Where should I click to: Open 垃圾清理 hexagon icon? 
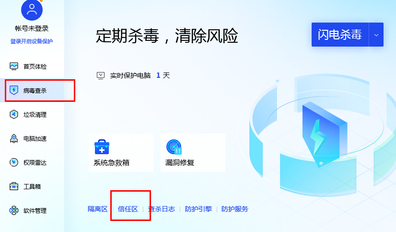14,114
